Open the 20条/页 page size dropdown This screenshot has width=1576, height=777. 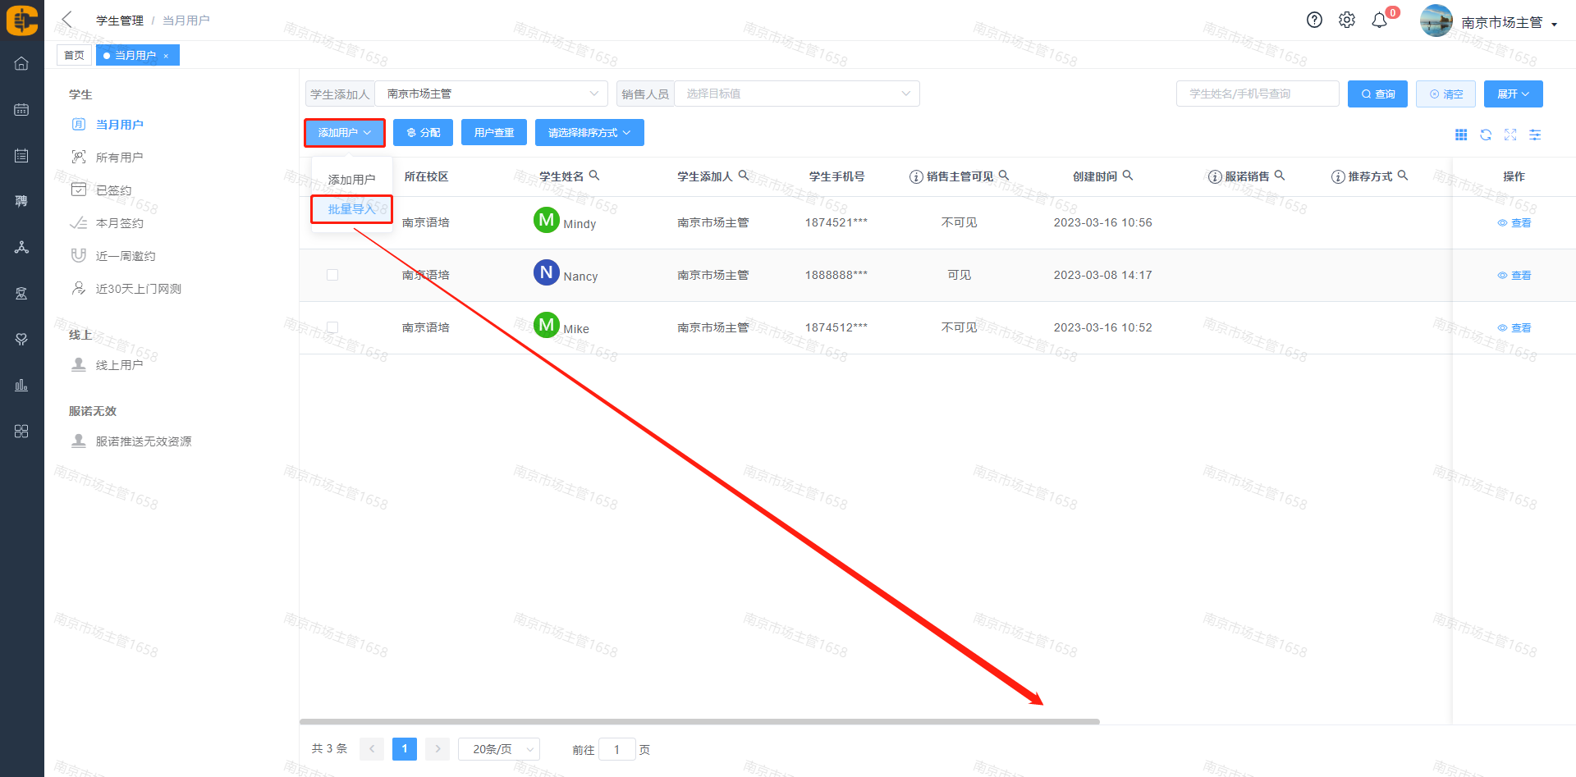(x=498, y=749)
